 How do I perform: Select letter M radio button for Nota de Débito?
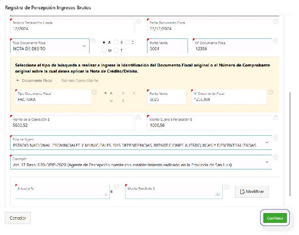click(104, 50)
